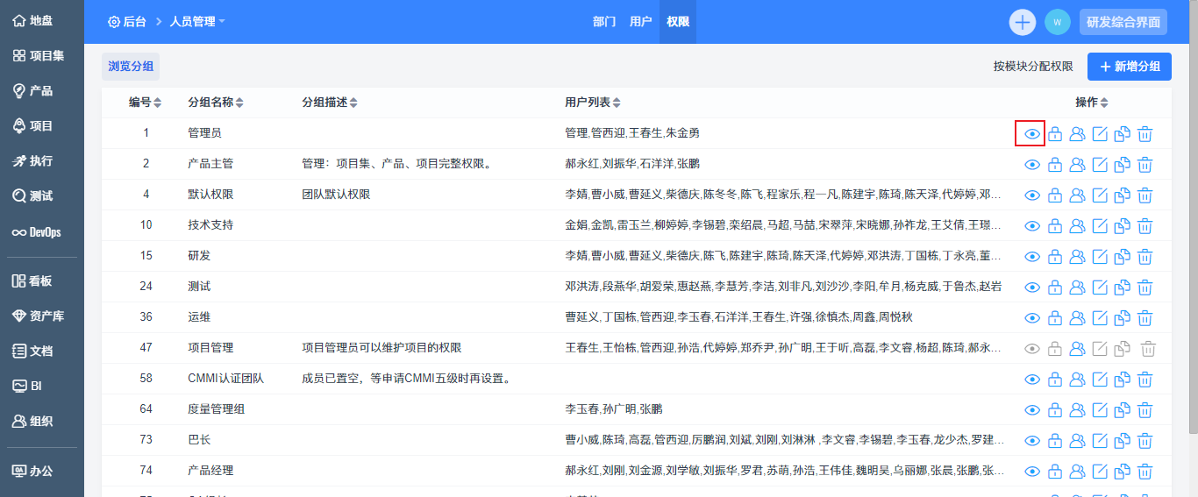1198x497 pixels.
Task: Click the round plus icon in top bar
Action: tap(1023, 22)
